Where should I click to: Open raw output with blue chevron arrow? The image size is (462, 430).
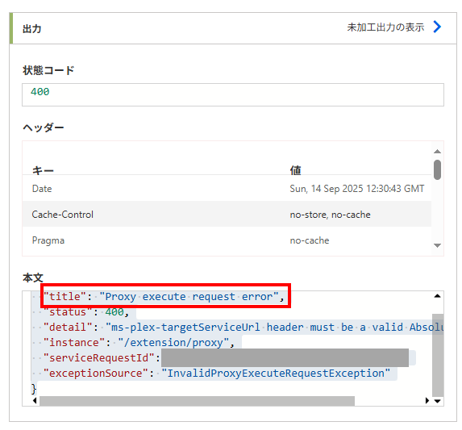coord(437,27)
